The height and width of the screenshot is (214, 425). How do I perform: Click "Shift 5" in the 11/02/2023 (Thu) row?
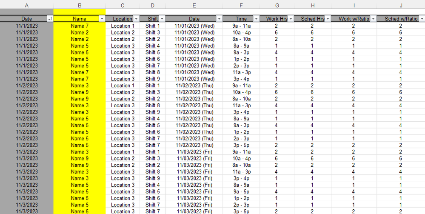coord(153,126)
